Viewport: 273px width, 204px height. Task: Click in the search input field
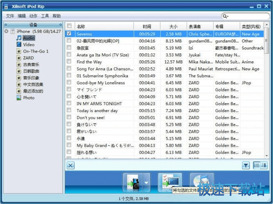(248, 16)
